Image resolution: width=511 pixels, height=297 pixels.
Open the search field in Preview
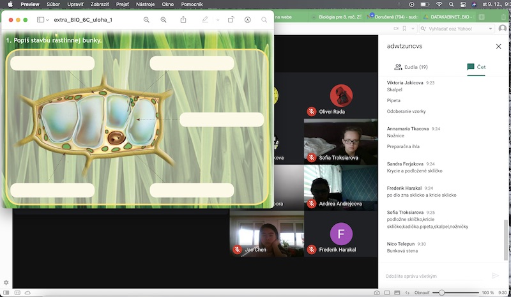pyautogui.click(x=264, y=20)
